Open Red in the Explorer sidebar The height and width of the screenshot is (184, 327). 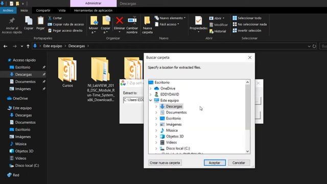coord(13,175)
